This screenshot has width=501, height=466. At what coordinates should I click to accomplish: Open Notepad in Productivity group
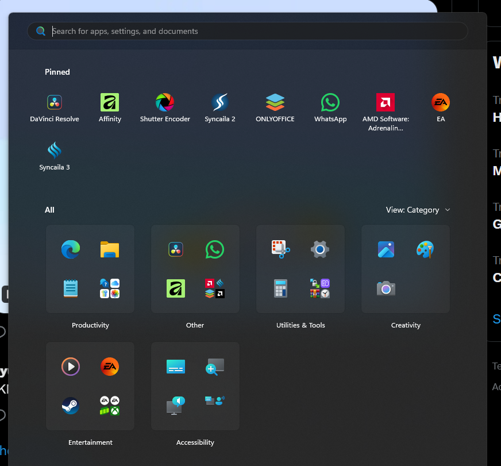click(x=71, y=288)
